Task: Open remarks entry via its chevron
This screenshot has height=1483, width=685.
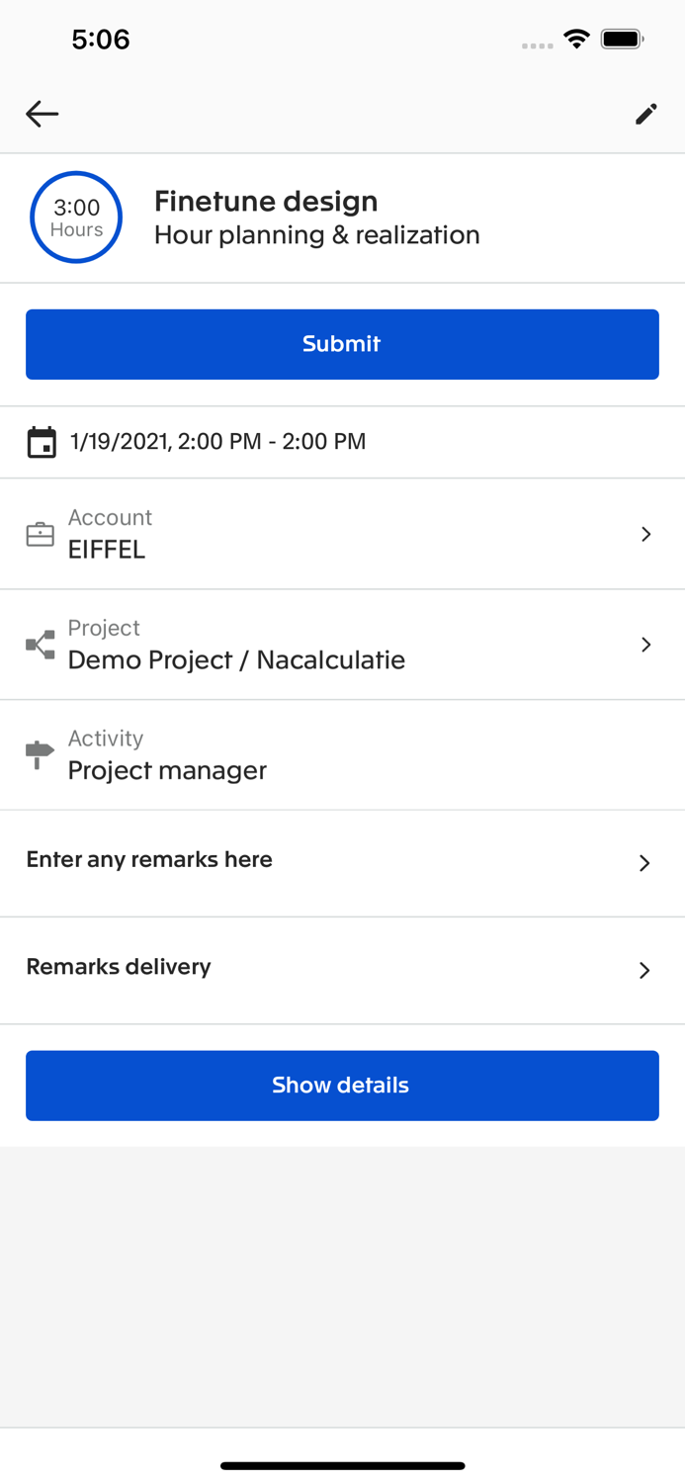Action: (644, 863)
